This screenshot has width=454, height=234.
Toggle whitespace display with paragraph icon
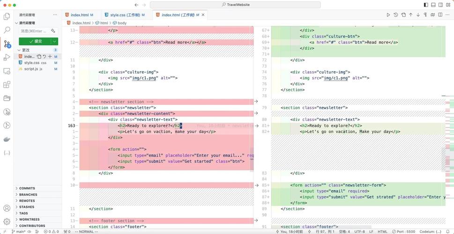(425, 15)
